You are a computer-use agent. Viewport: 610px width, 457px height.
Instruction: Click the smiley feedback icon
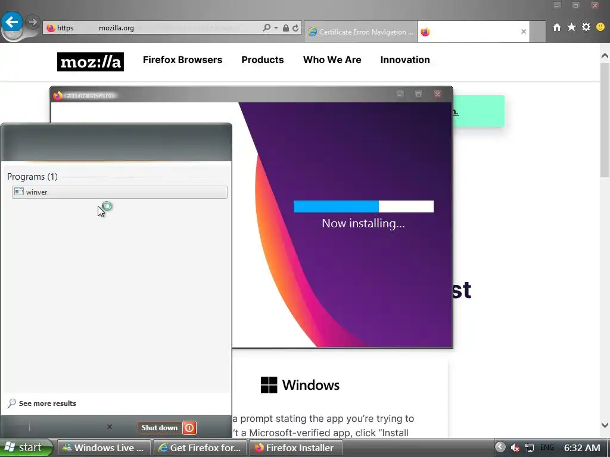tap(600, 27)
